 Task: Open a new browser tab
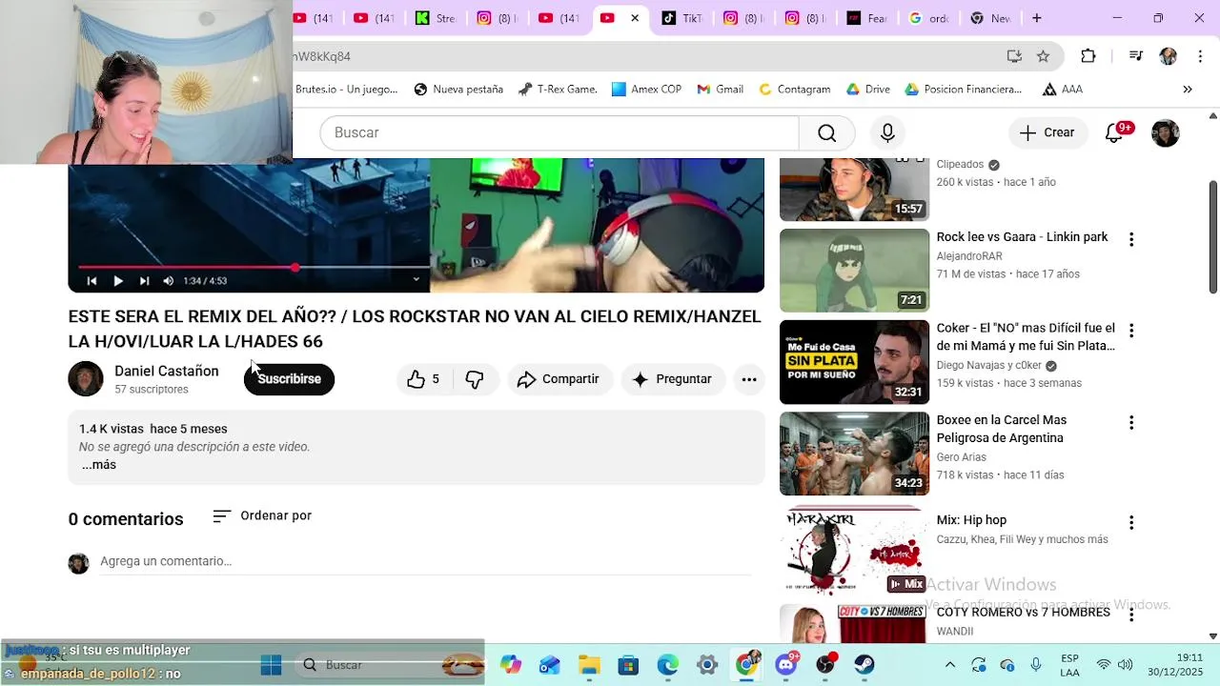(1037, 18)
